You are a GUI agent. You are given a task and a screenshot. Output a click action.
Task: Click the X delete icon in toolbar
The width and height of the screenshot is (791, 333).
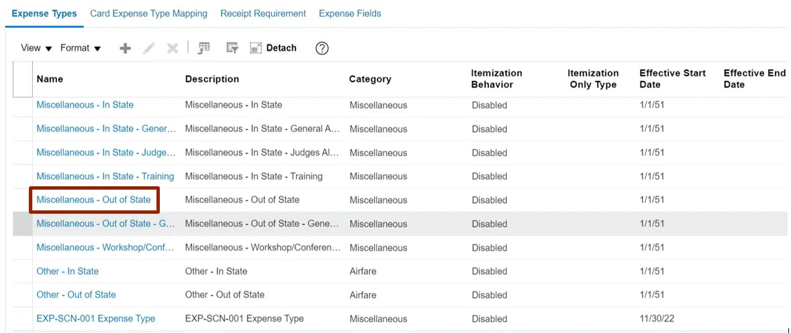(173, 48)
